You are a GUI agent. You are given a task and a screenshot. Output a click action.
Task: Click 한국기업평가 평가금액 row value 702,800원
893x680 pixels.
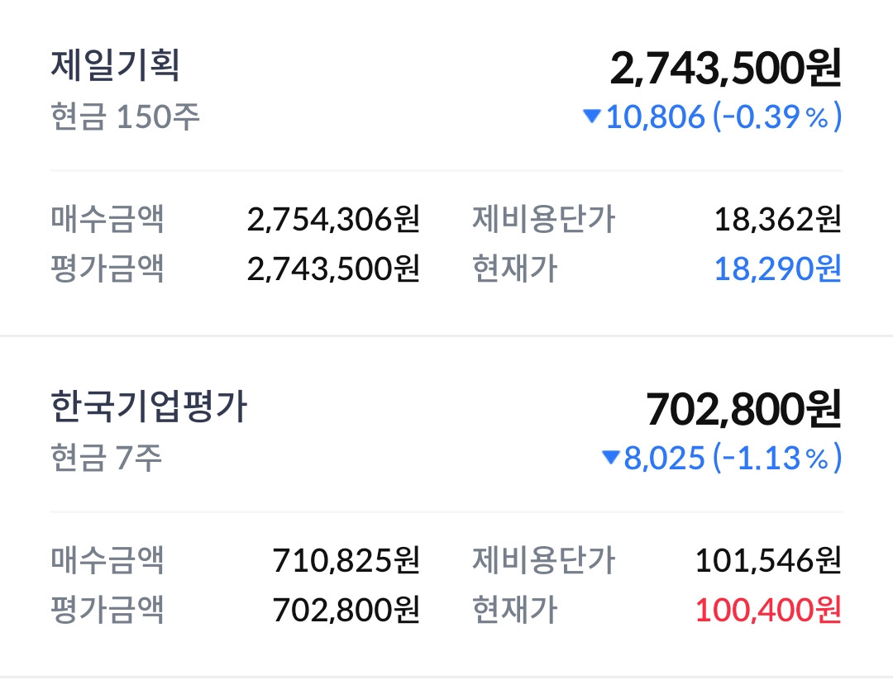click(x=346, y=610)
